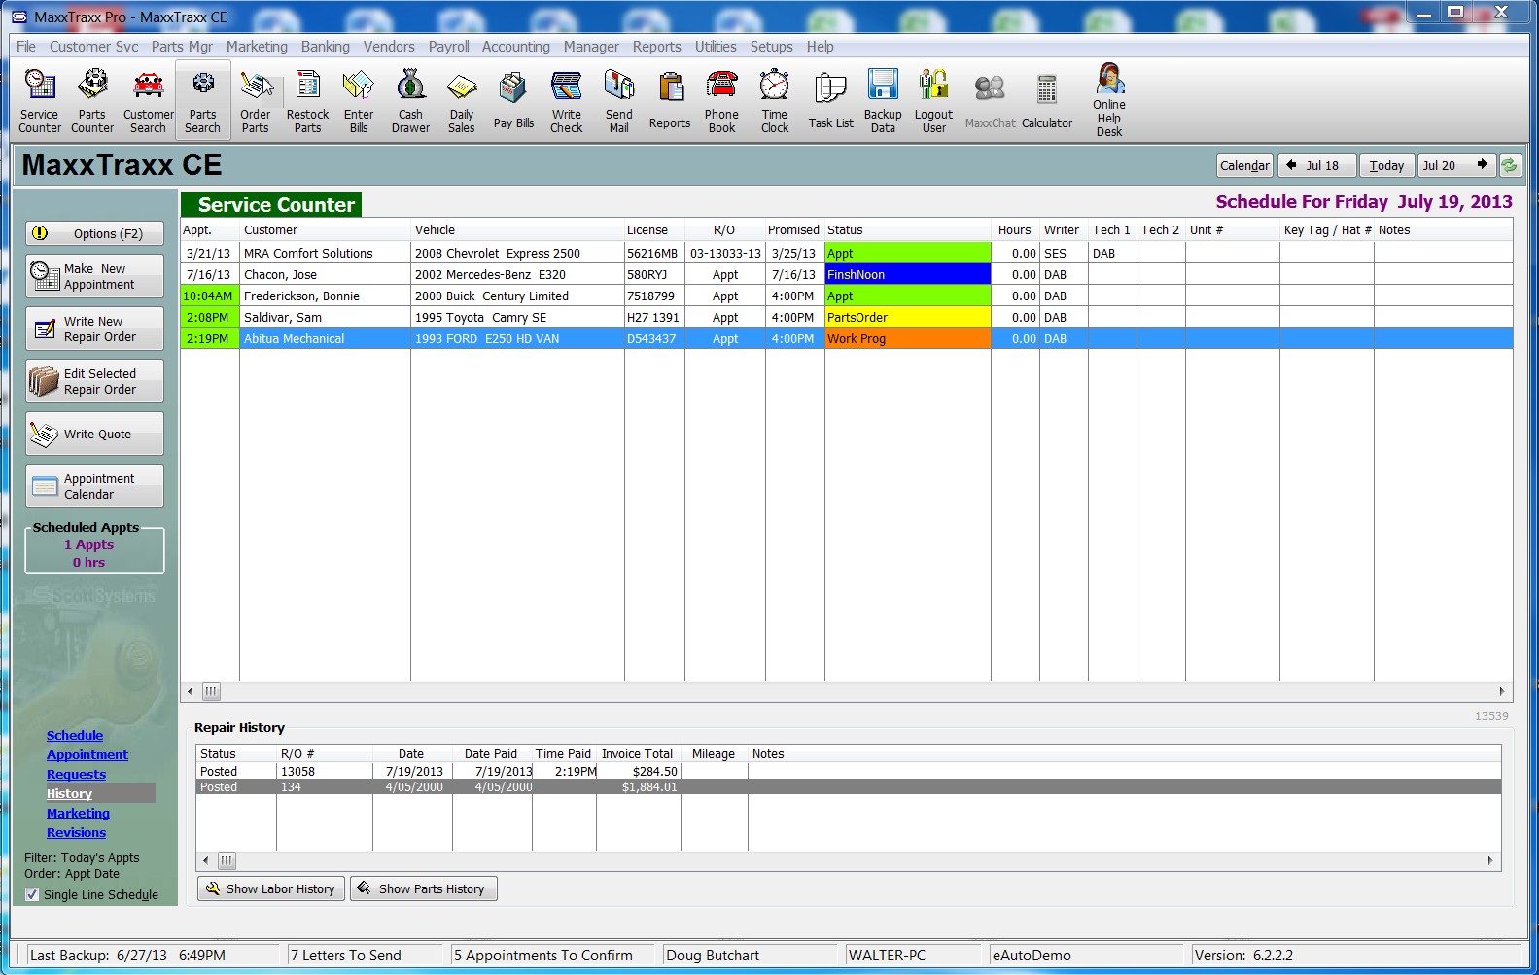Click the Send Mail icon
Viewport: 1539px width, 975px height.
coord(619,101)
